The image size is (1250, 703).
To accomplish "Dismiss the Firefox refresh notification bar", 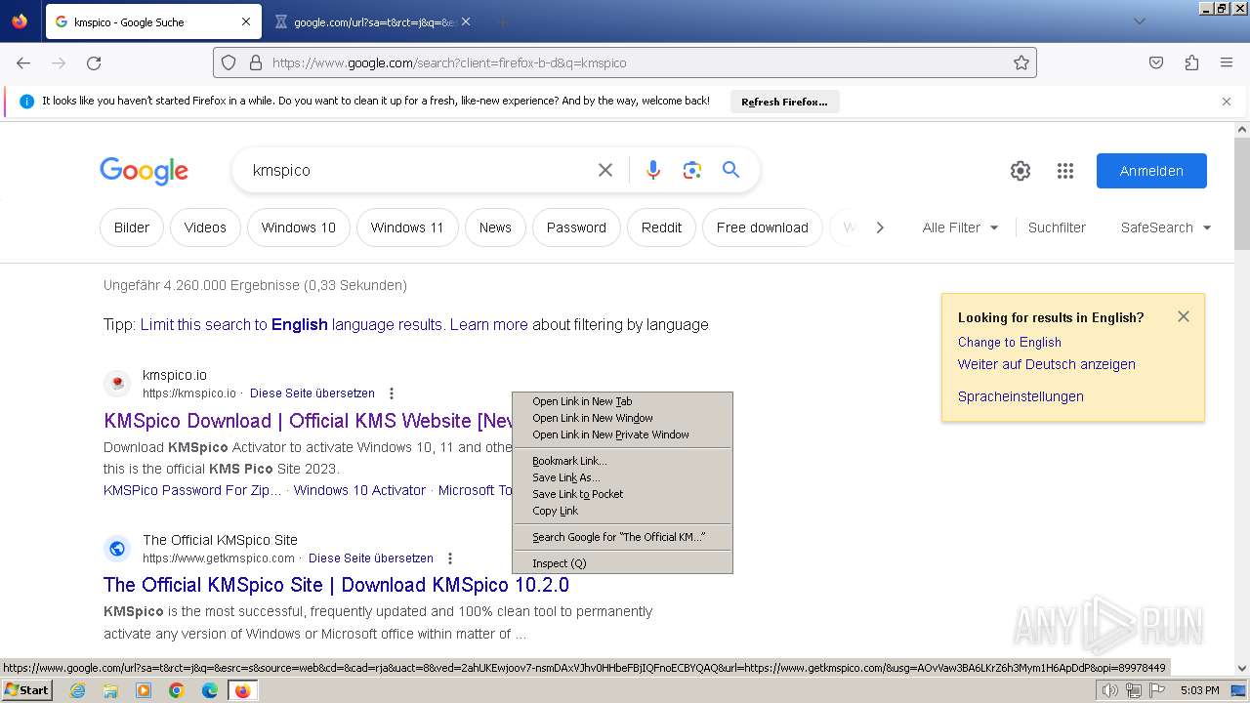I will pyautogui.click(x=1227, y=102).
